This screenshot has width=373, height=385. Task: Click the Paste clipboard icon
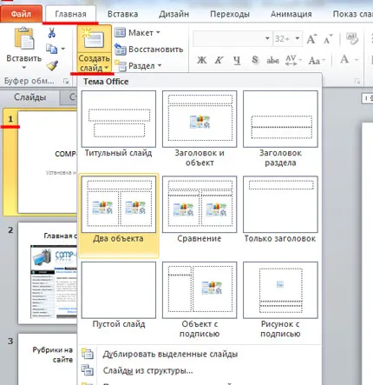[24, 38]
